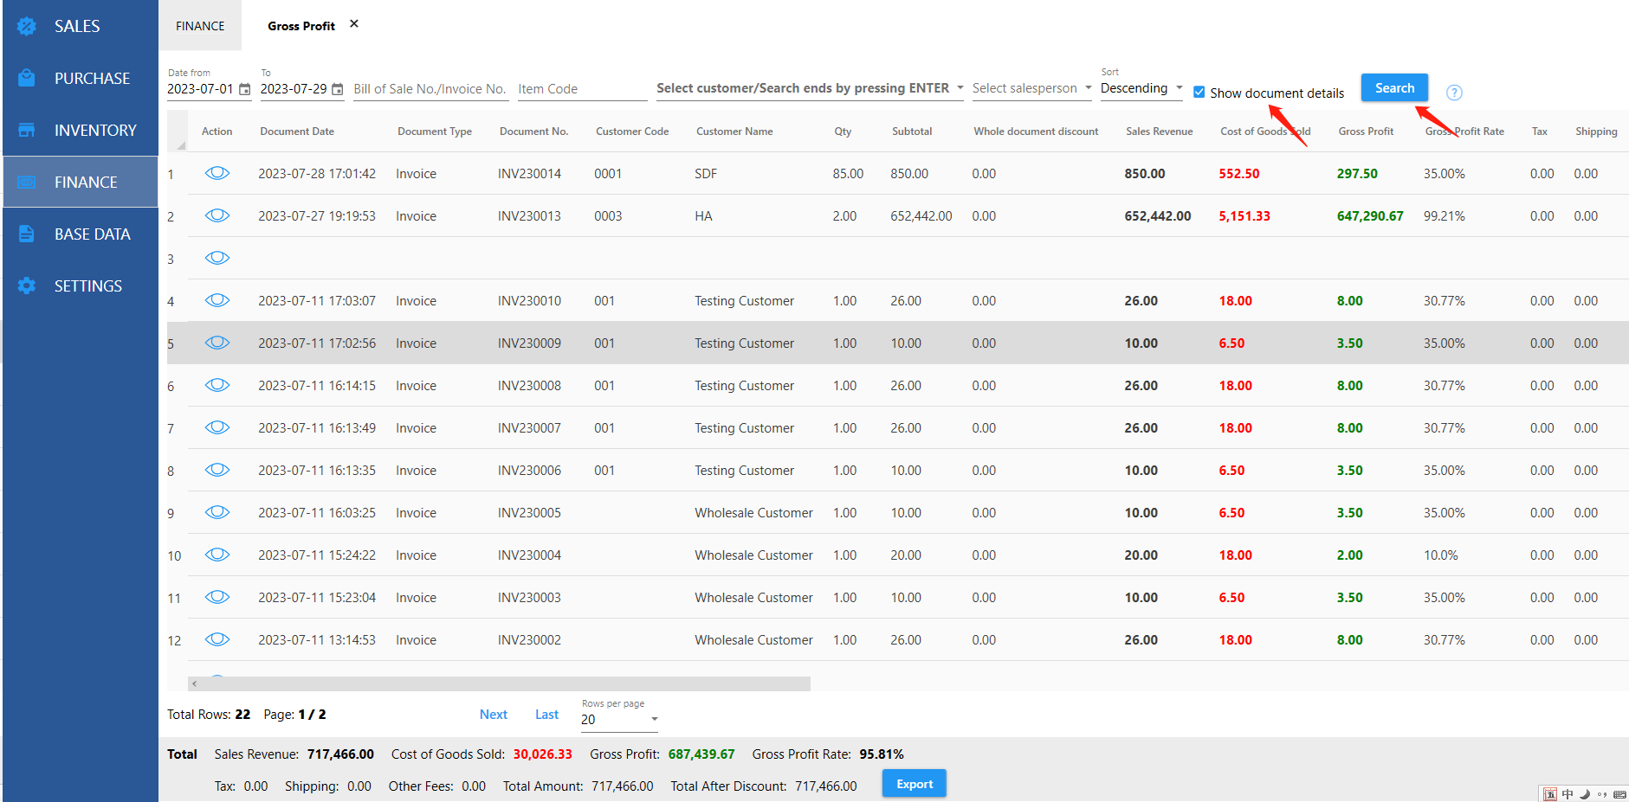Uncheck Show document details checkbox
The width and height of the screenshot is (1629, 802).
(1199, 93)
